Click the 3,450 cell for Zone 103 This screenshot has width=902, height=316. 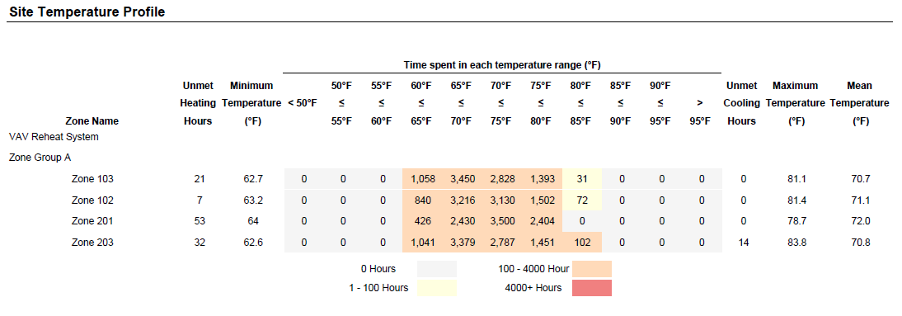(462, 179)
